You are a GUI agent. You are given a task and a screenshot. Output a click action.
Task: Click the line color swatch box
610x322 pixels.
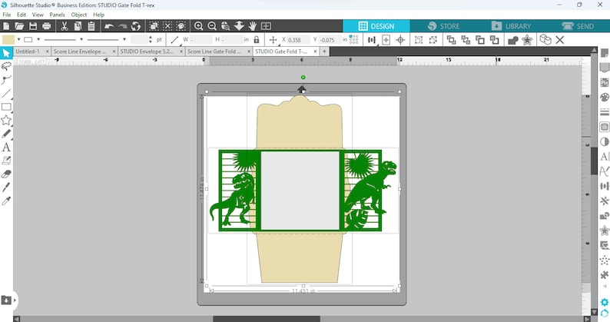click(28, 39)
